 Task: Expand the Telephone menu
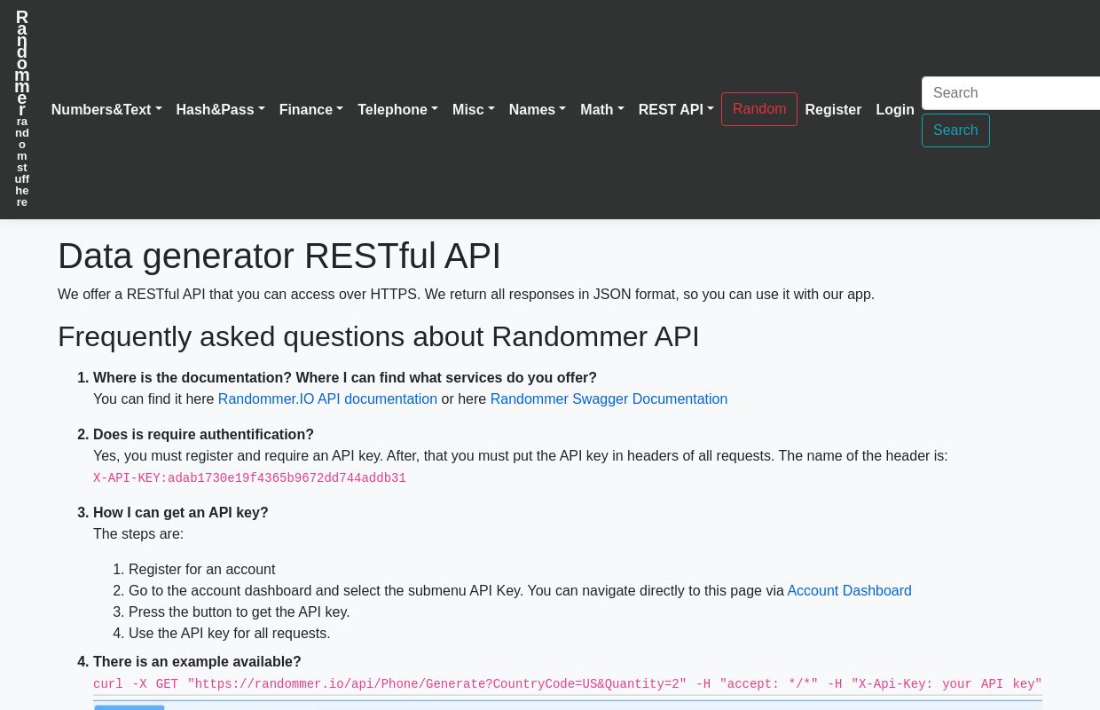(397, 109)
